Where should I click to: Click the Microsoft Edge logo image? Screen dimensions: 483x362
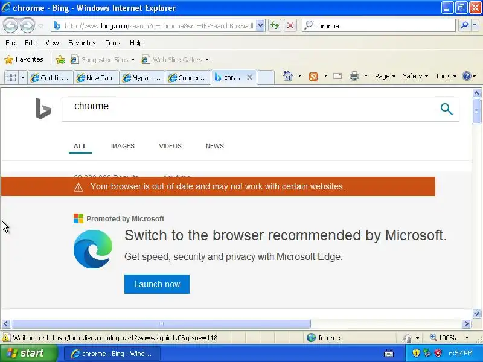(x=93, y=249)
